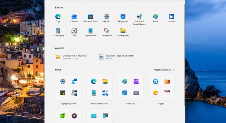Open recommended Screenshot 2025-10-26 064834 file
The image size is (226, 123).
click(117, 57)
